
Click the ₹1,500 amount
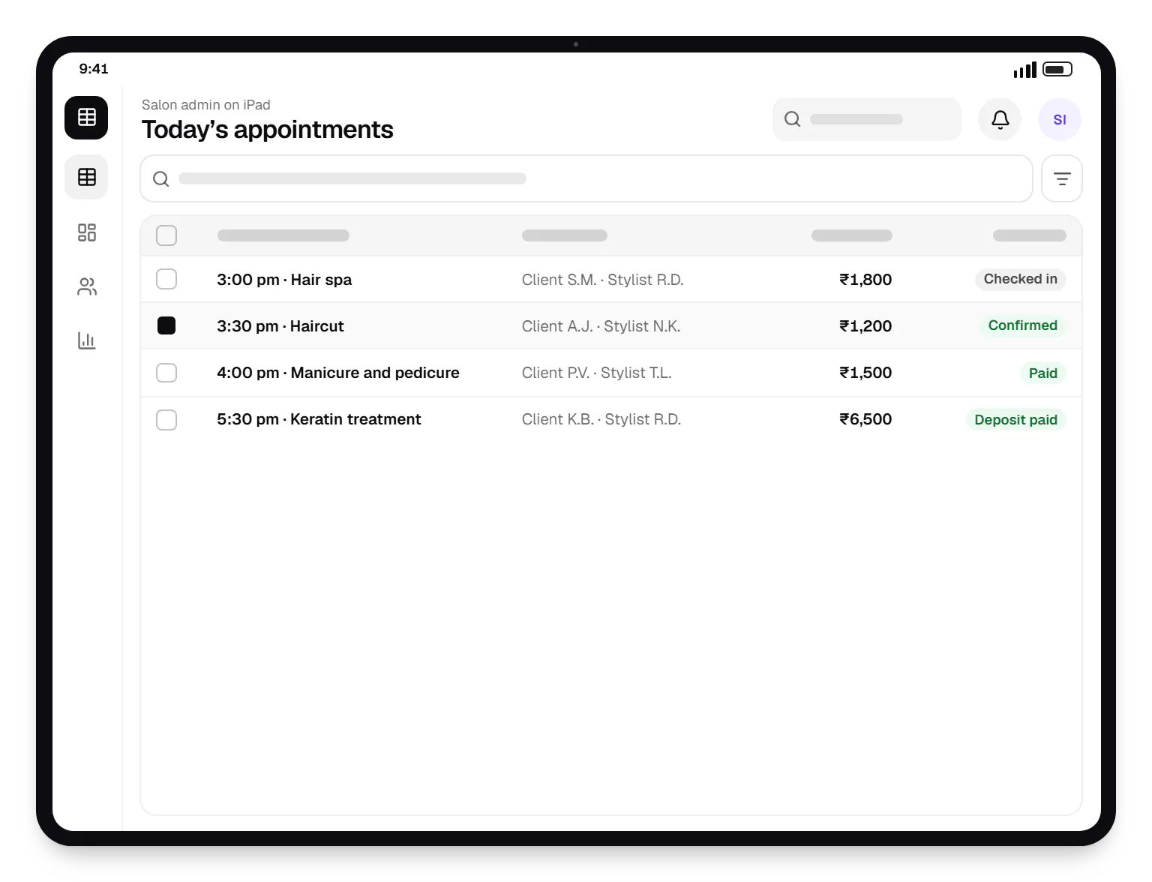point(865,373)
